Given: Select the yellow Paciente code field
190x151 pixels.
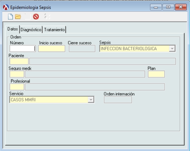Looking at the screenshot, I should click(x=19, y=61).
